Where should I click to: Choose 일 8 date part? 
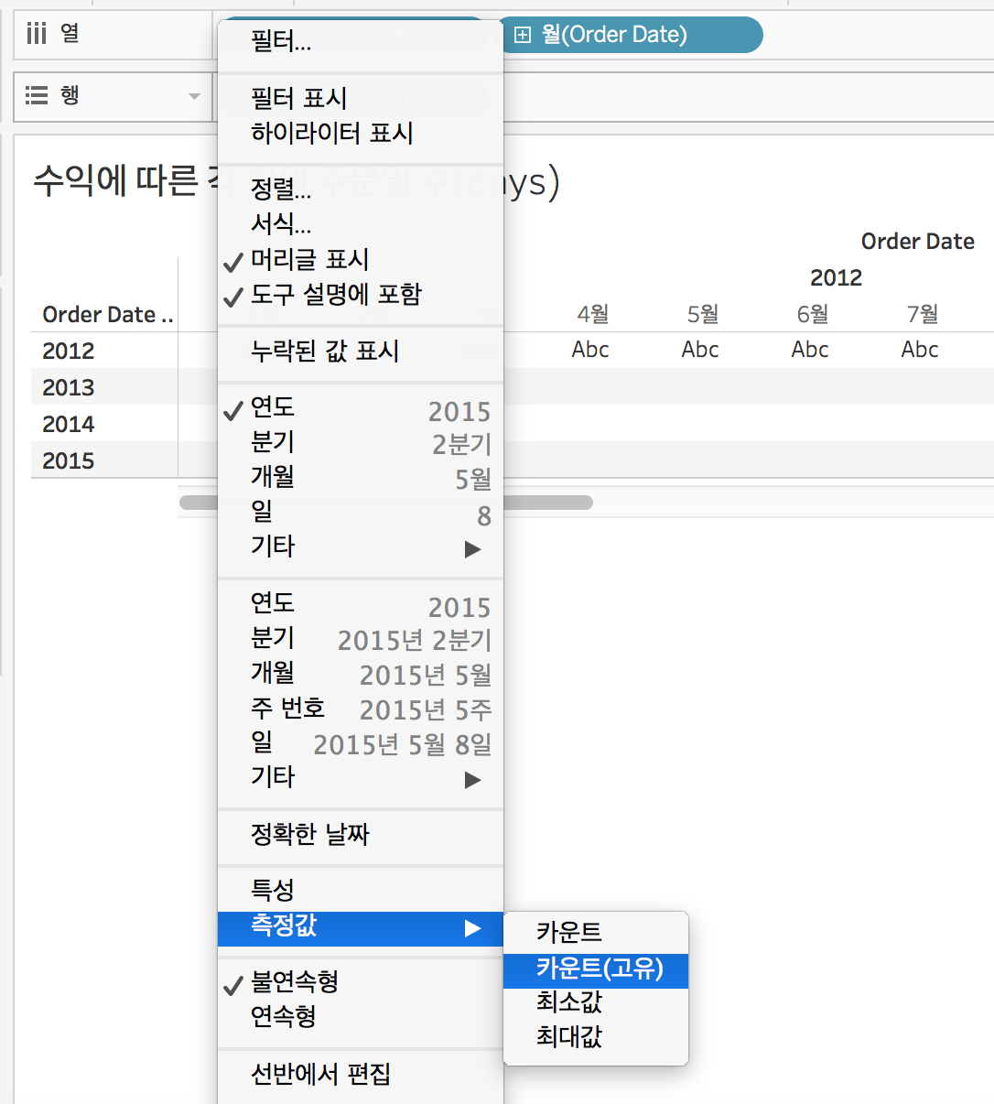pyautogui.click(x=361, y=512)
